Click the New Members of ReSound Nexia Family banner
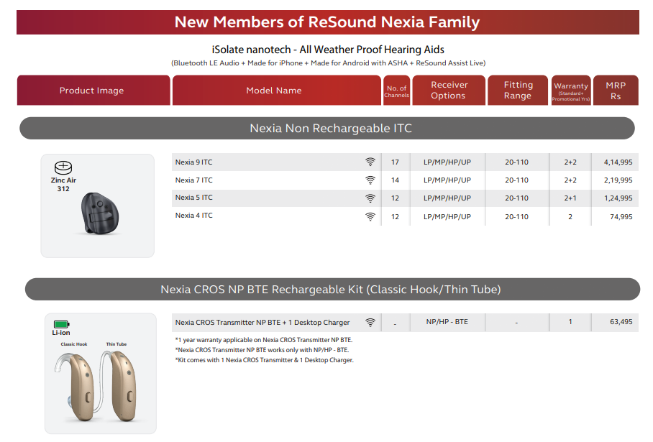This screenshot has height=442, width=653. click(328, 22)
